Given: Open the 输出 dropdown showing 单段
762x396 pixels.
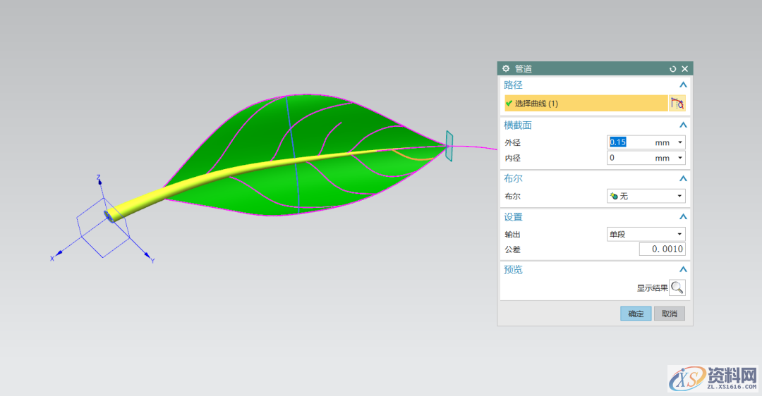Looking at the screenshot, I should pyautogui.click(x=646, y=234).
